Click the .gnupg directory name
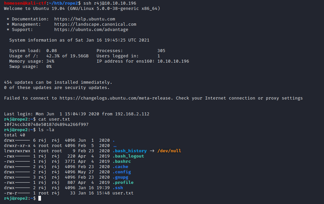This screenshot has height=204, width=324. [x=120, y=177]
